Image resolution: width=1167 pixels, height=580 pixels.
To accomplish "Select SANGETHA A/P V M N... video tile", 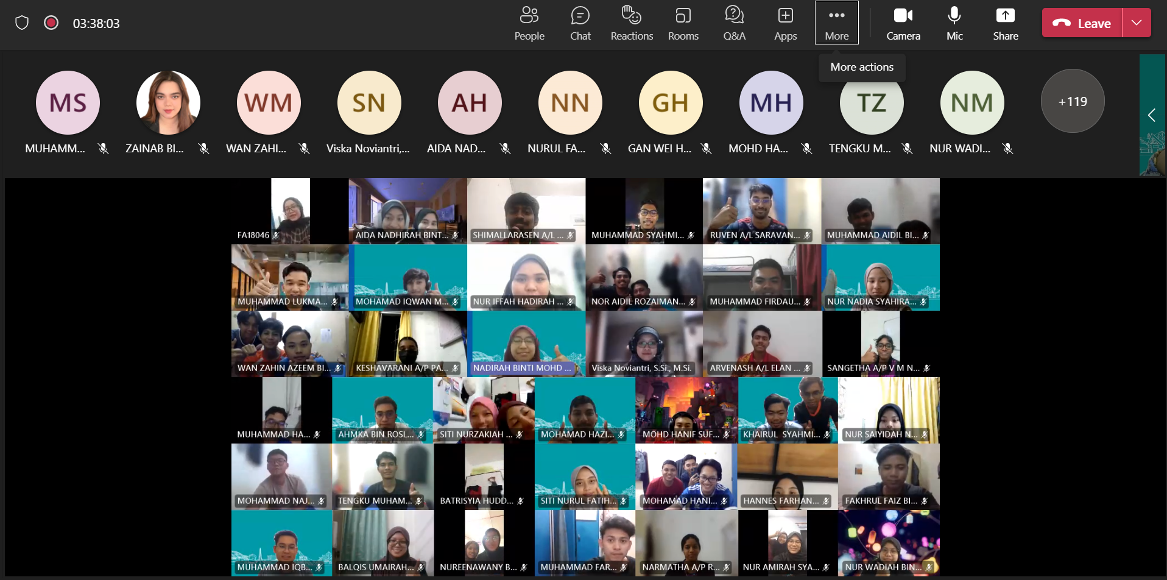I will tap(880, 344).
